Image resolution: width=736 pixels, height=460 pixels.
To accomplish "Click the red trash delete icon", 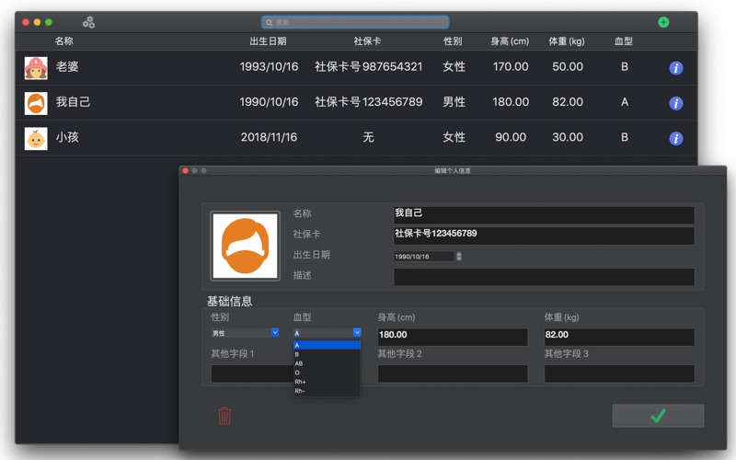I will 224,416.
